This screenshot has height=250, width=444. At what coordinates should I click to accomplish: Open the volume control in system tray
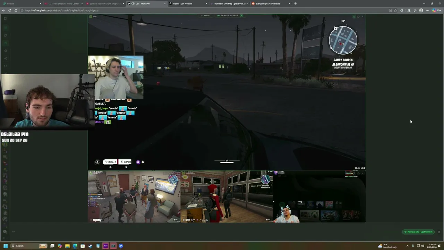tap(422, 246)
